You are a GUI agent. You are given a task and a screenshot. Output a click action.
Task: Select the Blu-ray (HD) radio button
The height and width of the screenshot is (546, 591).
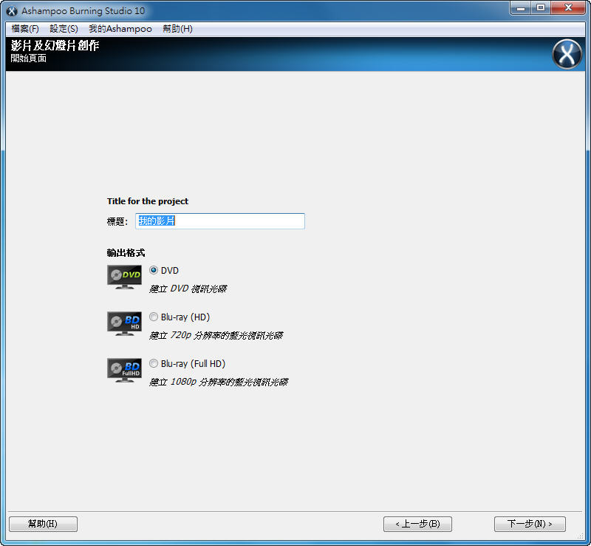(x=154, y=317)
